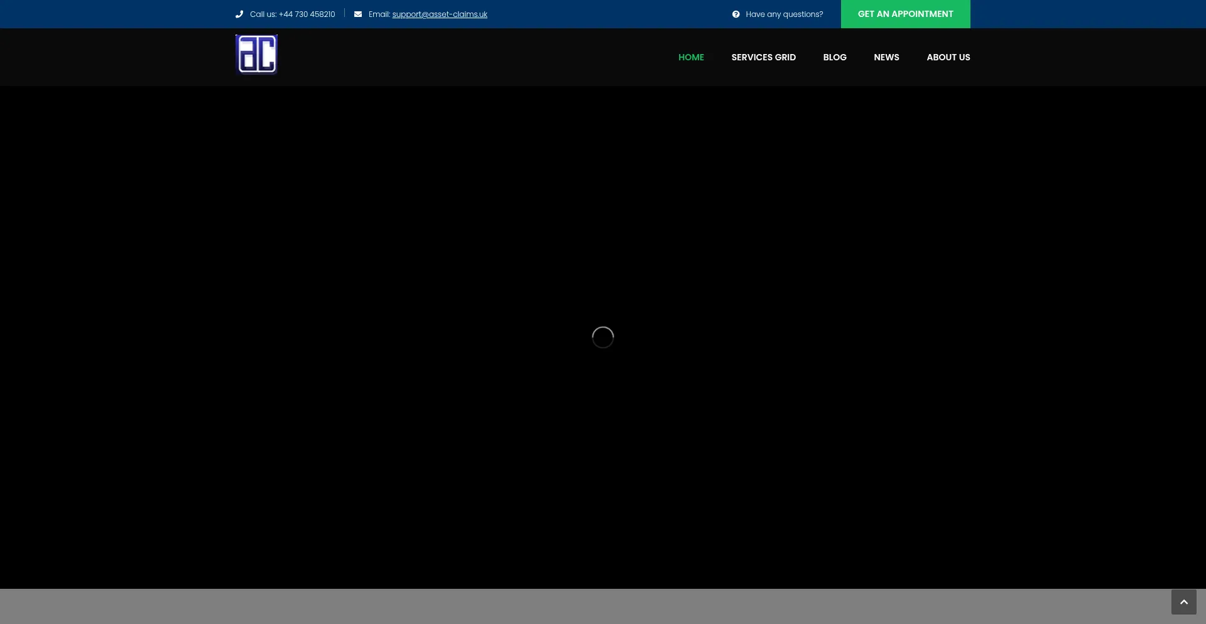Click the envelope icon beside Email
This screenshot has width=1206, height=624.
point(358,14)
